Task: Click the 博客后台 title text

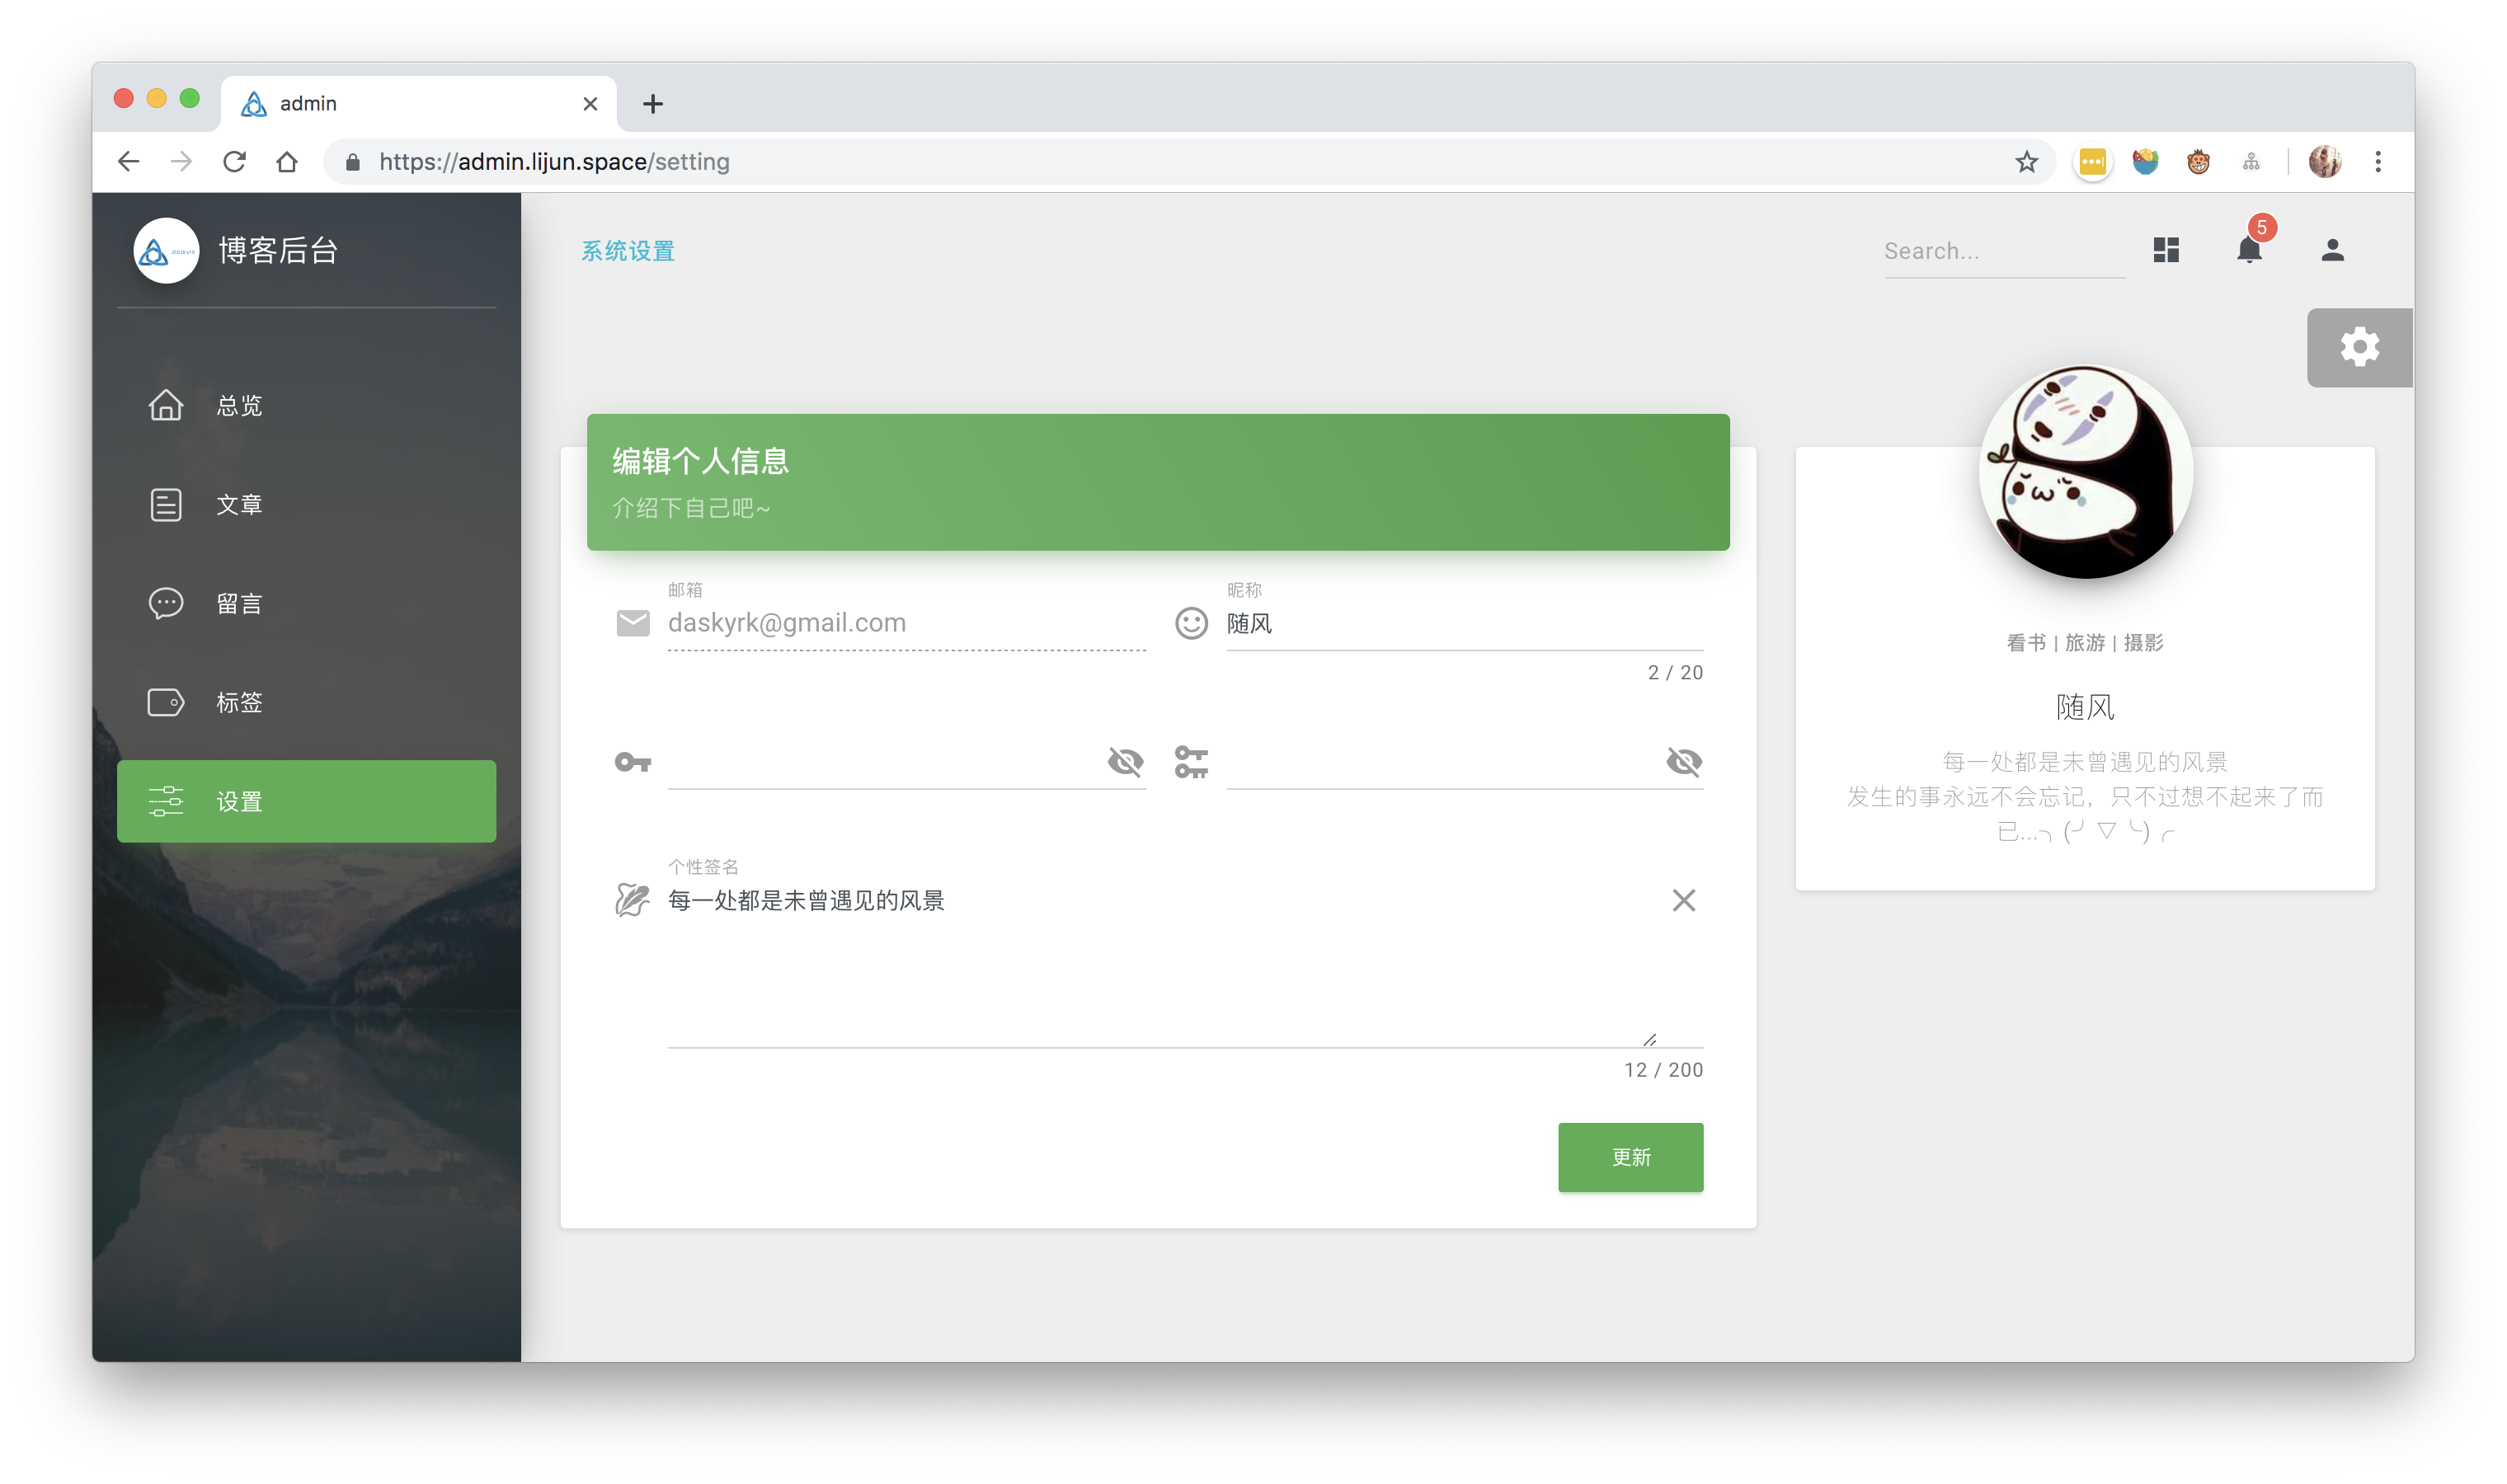Action: 278,250
